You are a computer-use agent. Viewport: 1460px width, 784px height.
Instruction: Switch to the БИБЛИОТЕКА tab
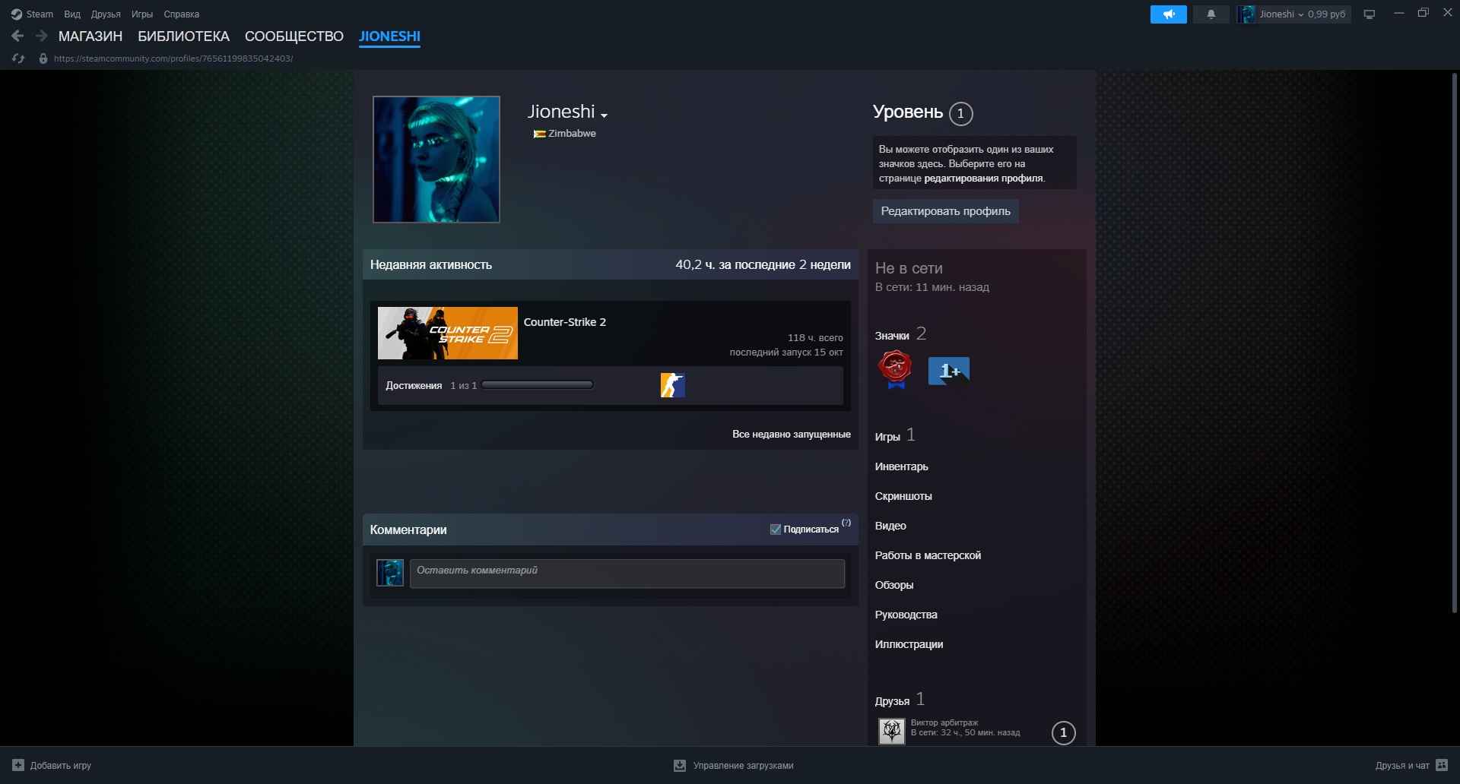tap(183, 36)
